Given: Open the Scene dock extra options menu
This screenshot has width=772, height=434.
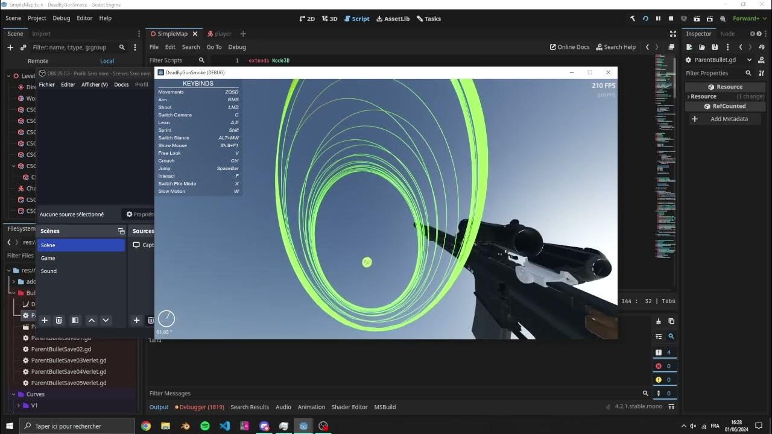Looking at the screenshot, I should pyautogui.click(x=135, y=47).
